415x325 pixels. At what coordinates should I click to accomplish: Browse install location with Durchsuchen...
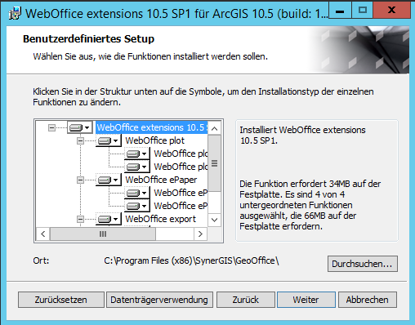pyautogui.click(x=363, y=264)
